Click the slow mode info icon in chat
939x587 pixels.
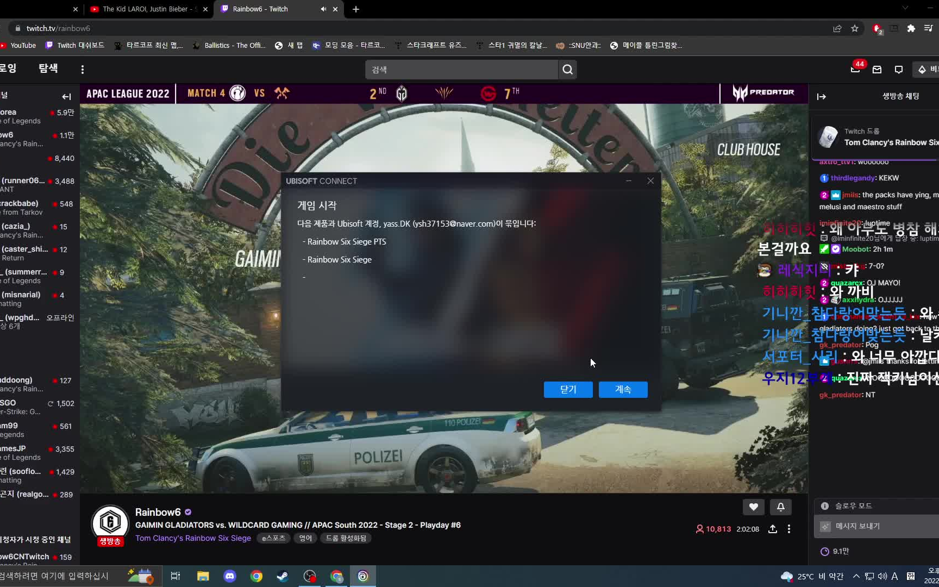click(825, 506)
